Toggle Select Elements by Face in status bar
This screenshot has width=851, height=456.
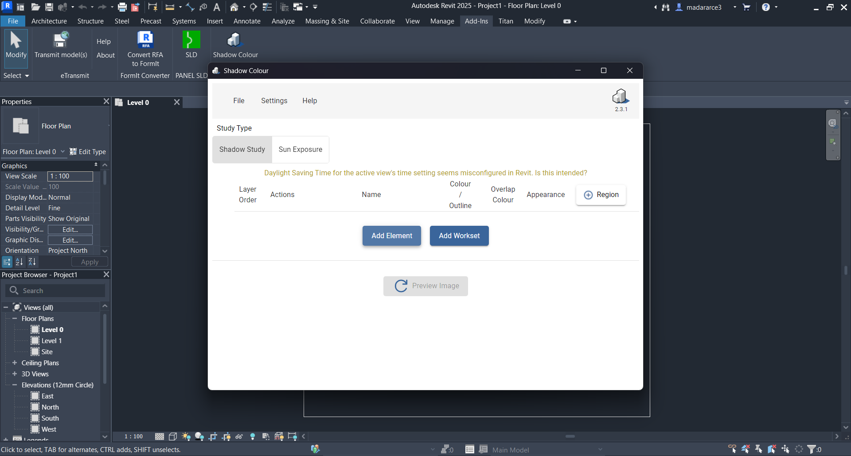point(772,449)
